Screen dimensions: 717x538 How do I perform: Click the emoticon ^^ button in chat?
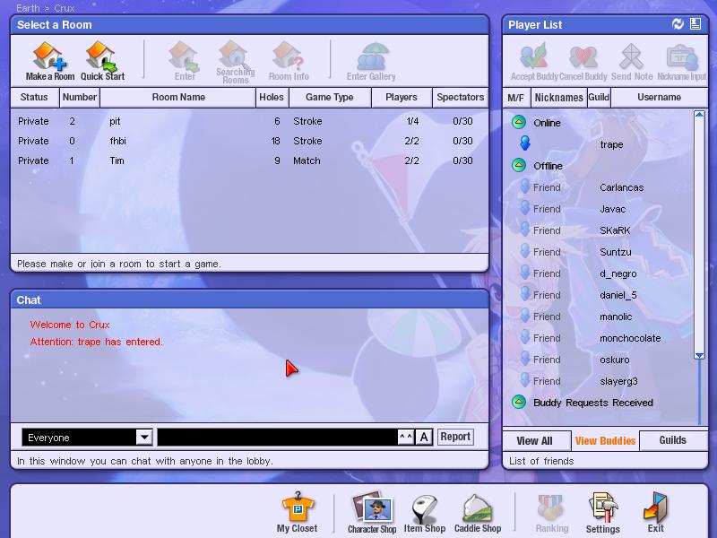[406, 437]
